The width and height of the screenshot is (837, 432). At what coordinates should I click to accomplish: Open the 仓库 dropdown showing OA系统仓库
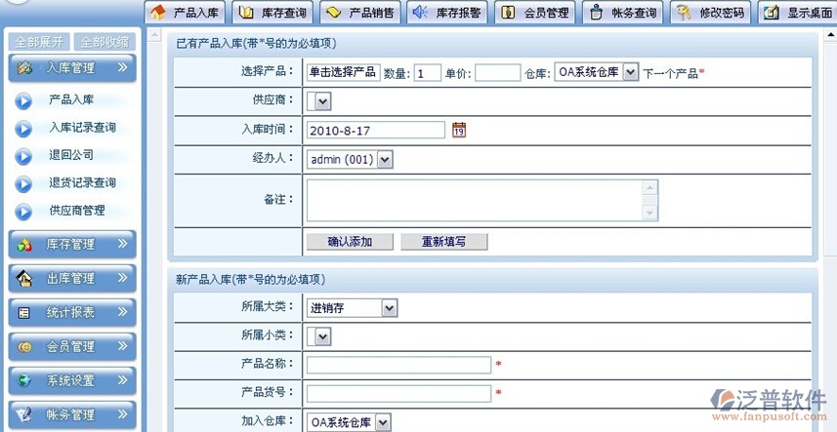597,72
